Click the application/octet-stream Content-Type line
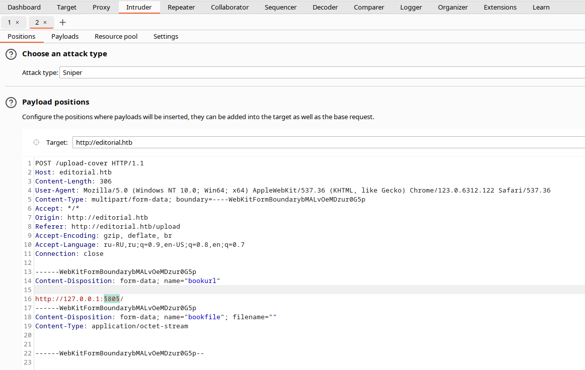Screen dimensions: 585x370 (112, 326)
